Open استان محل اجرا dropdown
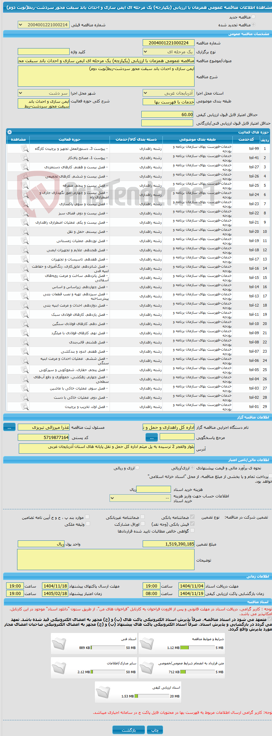Screen dimensions: 272x736 169,93
